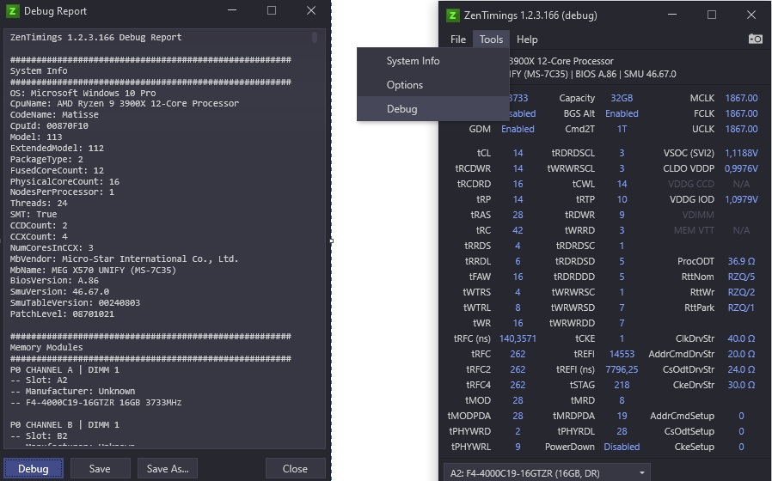
Task: Click the tRTP value 10
Action: [x=622, y=199]
